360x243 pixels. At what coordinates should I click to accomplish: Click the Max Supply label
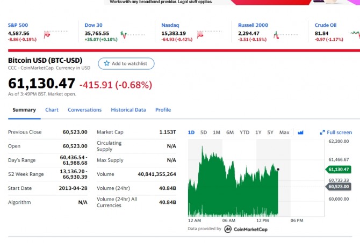point(110,160)
